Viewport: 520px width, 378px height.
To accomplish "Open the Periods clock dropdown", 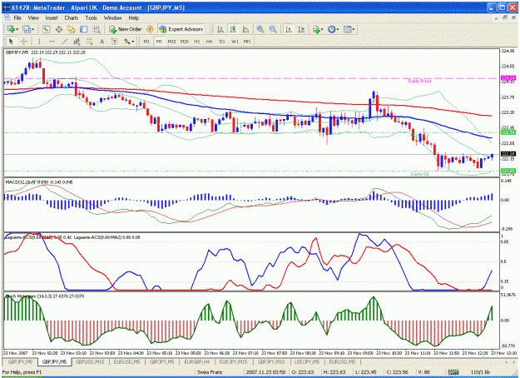I will click(x=334, y=29).
